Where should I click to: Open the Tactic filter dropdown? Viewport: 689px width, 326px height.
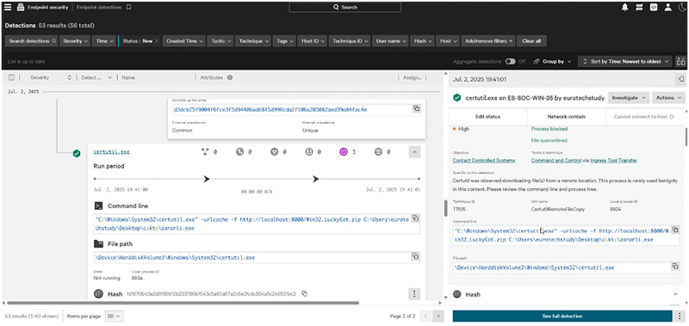tap(220, 40)
